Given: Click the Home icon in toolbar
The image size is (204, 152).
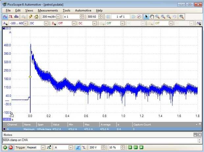Looking at the screenshot, I should pyautogui.click(x=36, y=17).
